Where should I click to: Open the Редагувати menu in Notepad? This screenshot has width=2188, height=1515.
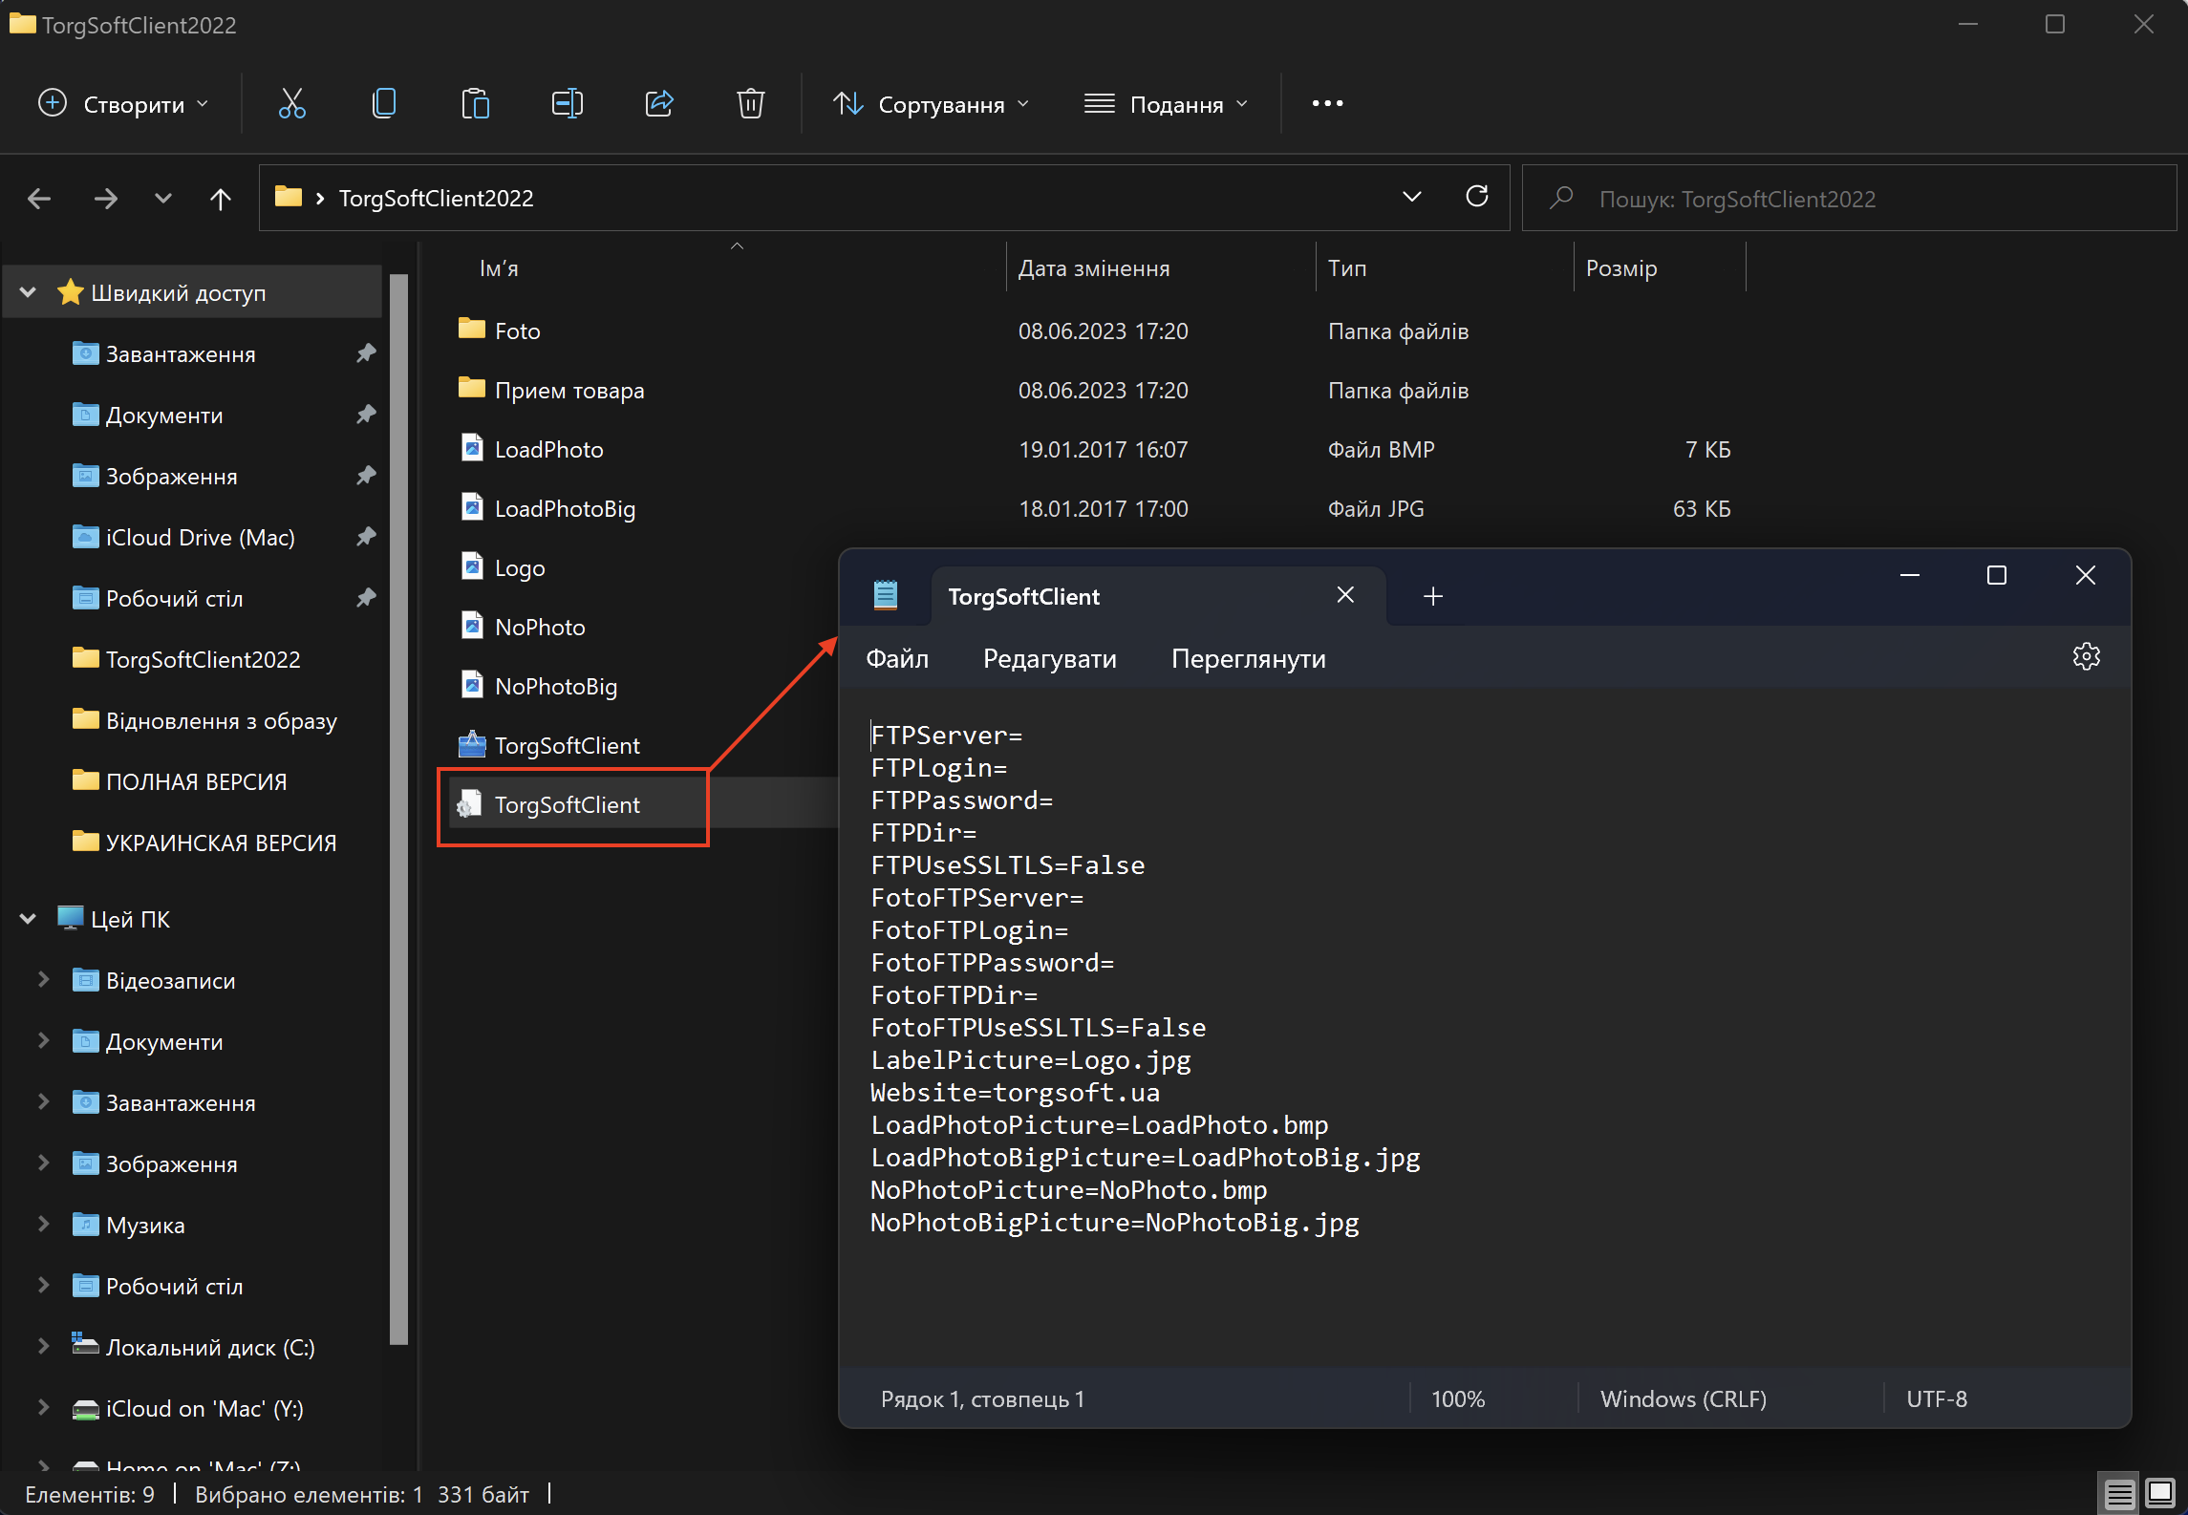1049,659
